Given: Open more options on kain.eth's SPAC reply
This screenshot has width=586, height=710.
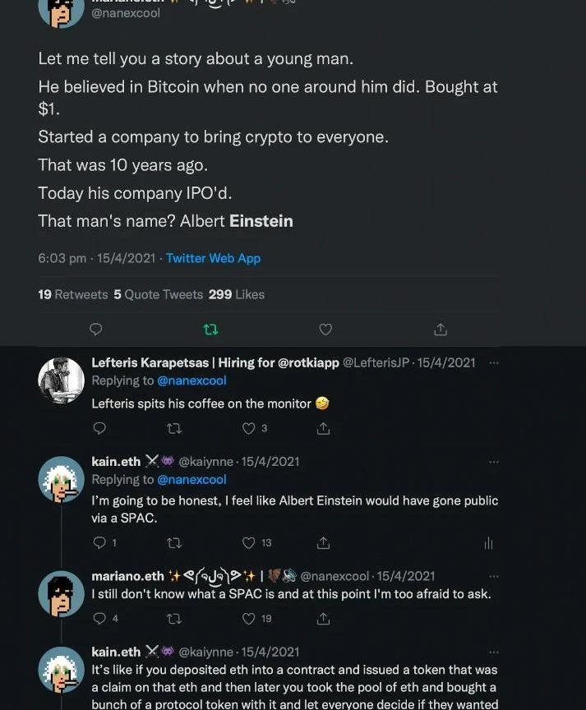Looking at the screenshot, I should click(493, 462).
